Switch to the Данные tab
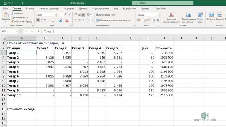The width and height of the screenshot is (226, 127). click(83, 8)
